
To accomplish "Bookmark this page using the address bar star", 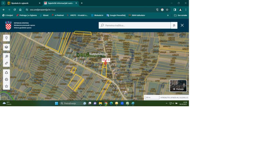I will point(167,9).
